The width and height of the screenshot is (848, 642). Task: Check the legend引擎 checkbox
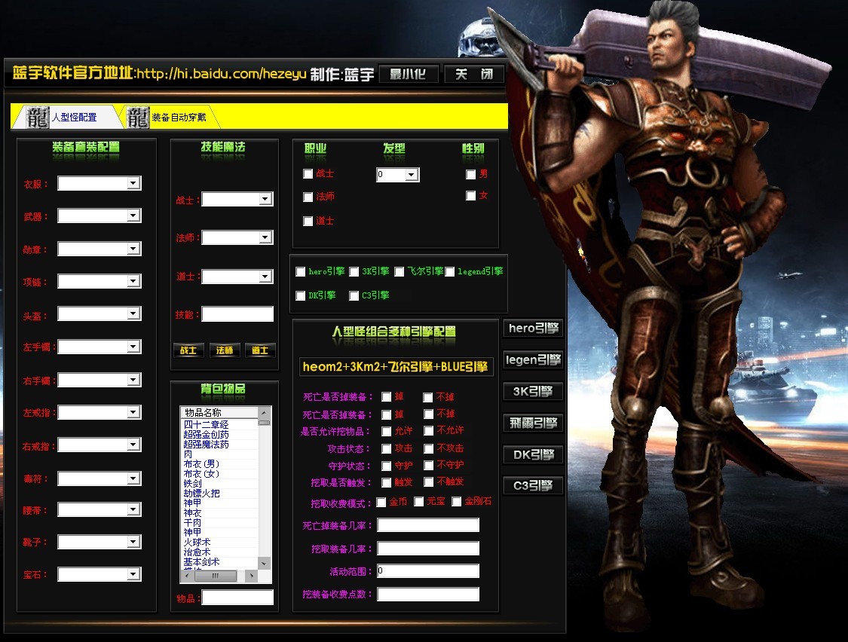pos(450,271)
